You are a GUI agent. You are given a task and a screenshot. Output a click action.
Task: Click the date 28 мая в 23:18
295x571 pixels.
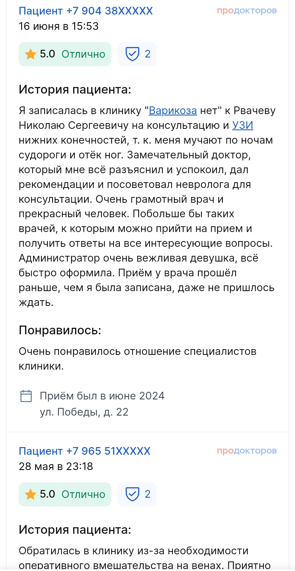tap(56, 466)
